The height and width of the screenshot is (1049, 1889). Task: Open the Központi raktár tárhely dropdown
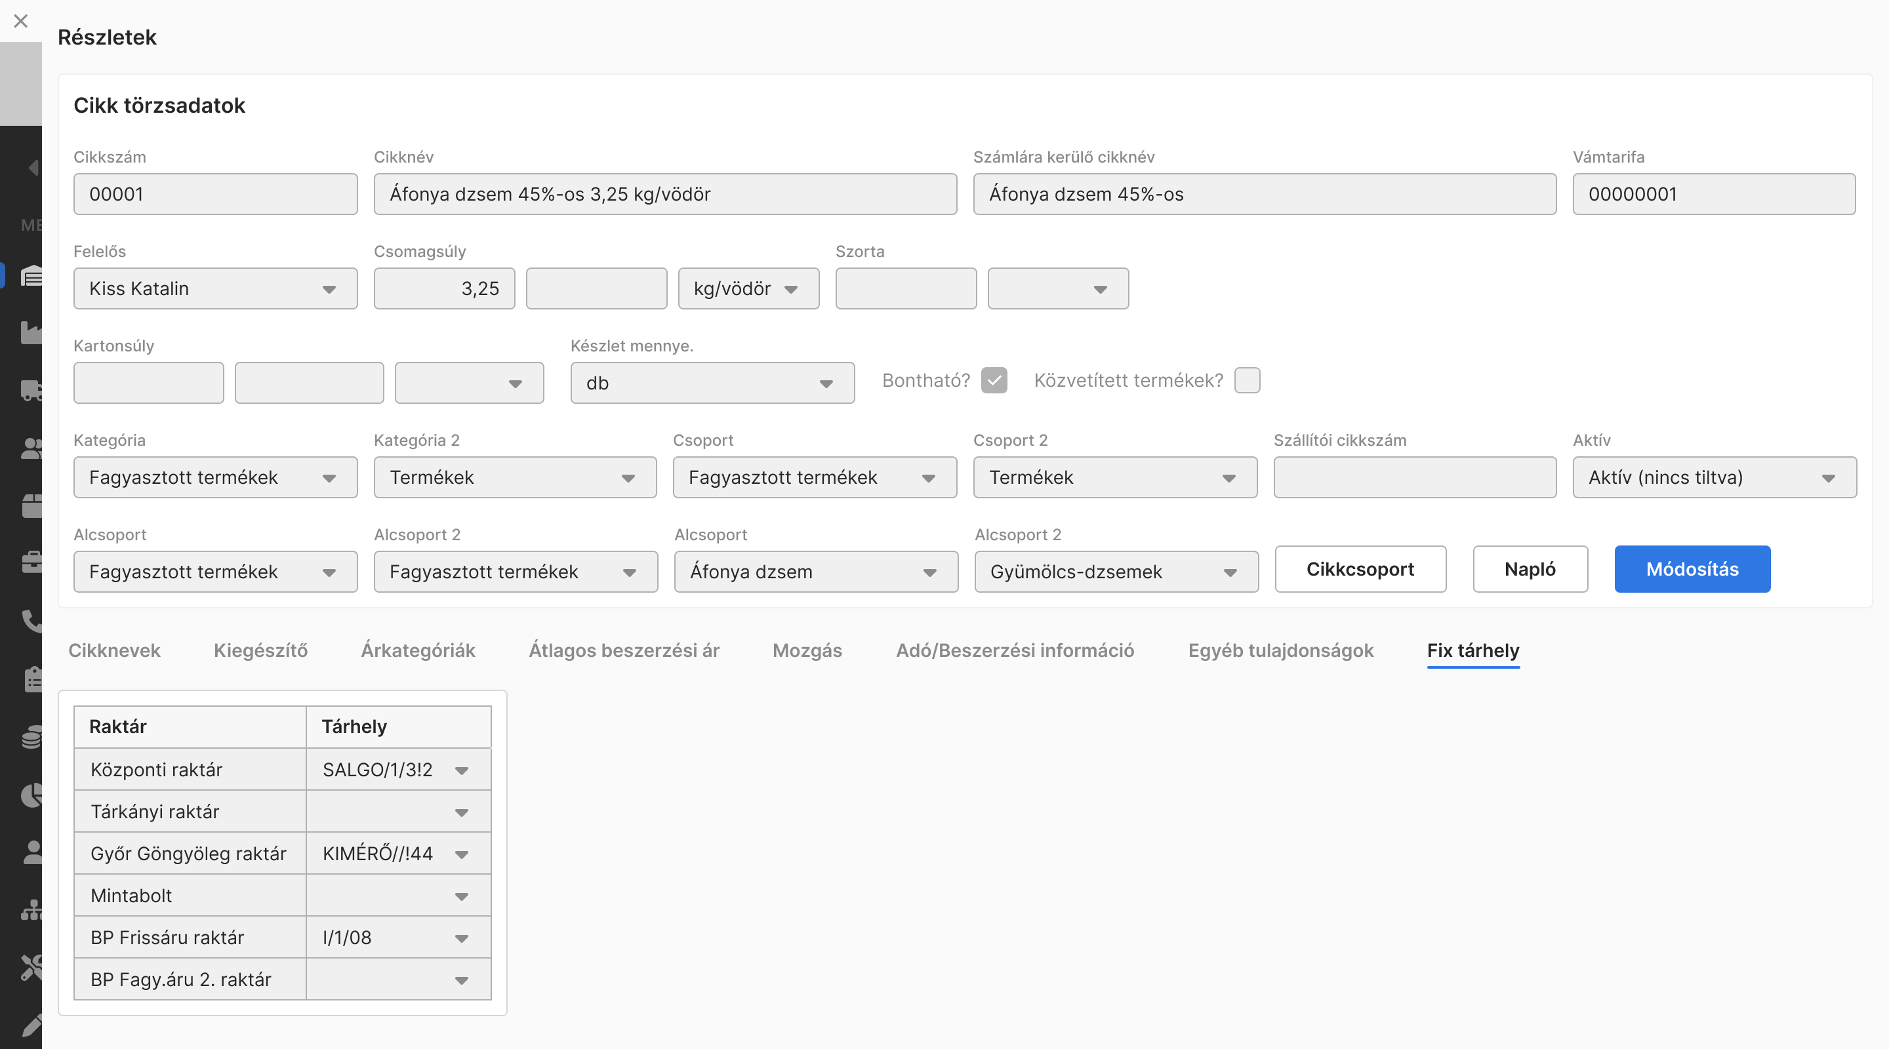tap(398, 770)
